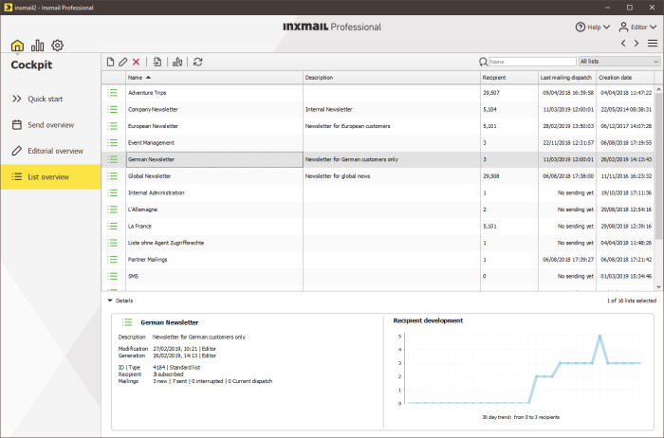Viewport: 664px width, 438px height.
Task: Sort by Last mailing dispatch column
Action: click(x=567, y=78)
